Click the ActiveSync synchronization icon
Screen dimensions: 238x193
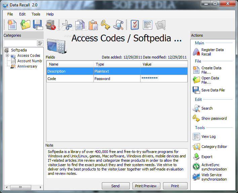coord(196,166)
